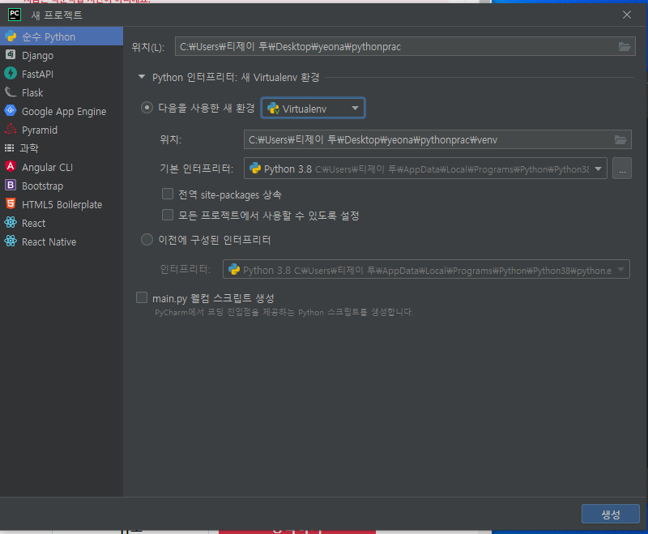Collapse the Python 인터프리터 section triangle
648x534 pixels.
[142, 77]
